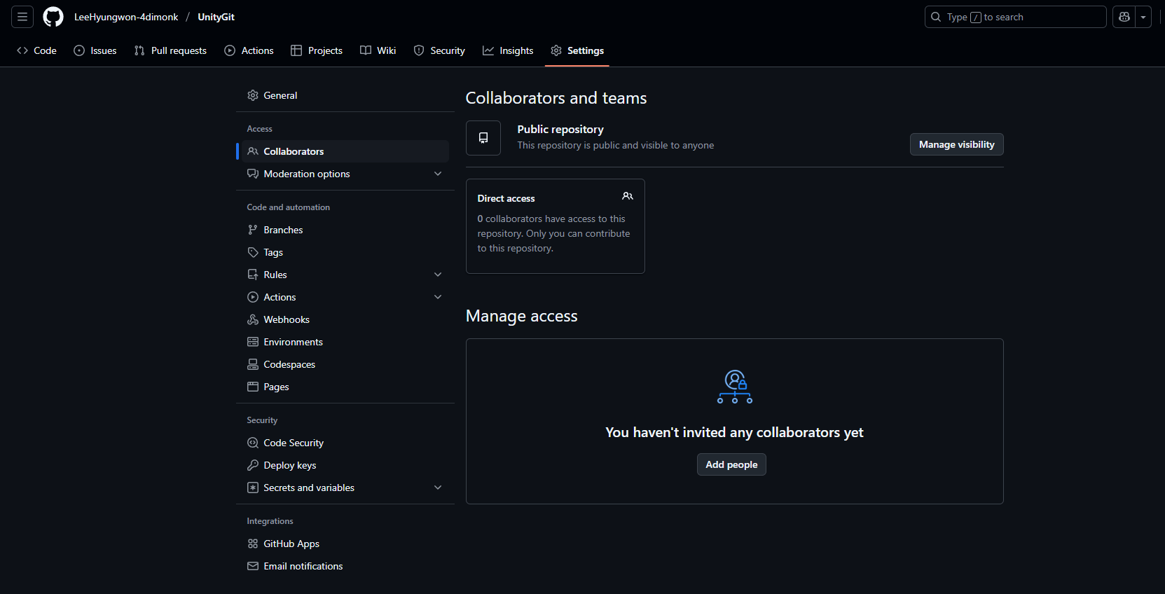The height and width of the screenshot is (594, 1165).
Task: Open Webhooks settings
Action: click(345, 319)
